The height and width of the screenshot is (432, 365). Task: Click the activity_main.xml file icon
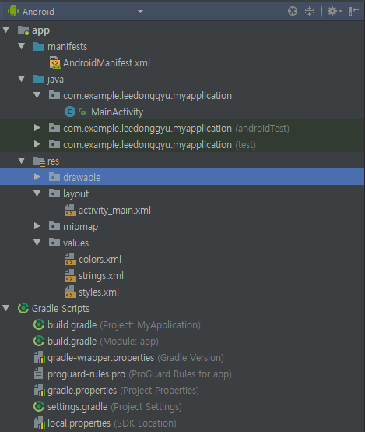click(x=70, y=210)
